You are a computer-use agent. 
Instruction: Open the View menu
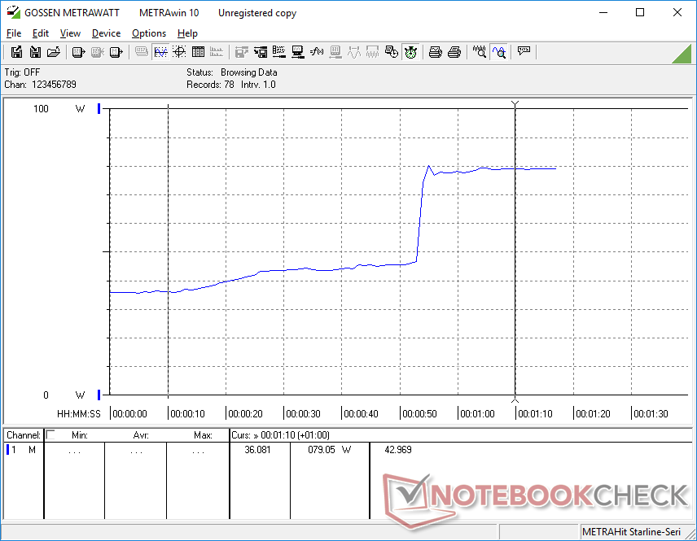point(70,33)
